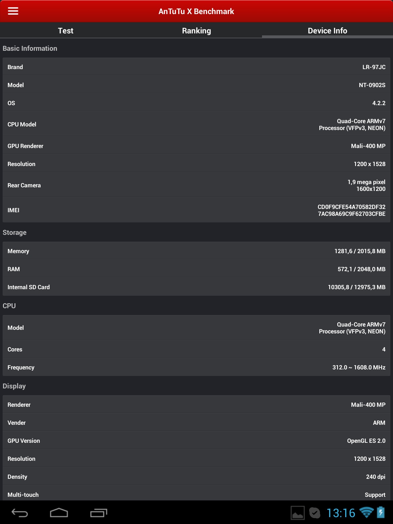Viewport: 393px width, 524px height.
Task: Select the Device Info tab
Action: click(x=327, y=31)
